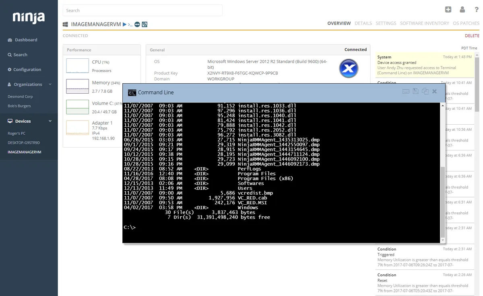Copy terminal output using the copy icon
The width and height of the screenshot is (483, 296).
[x=425, y=92]
